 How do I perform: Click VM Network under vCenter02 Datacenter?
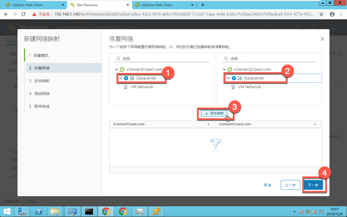[x=250, y=87]
